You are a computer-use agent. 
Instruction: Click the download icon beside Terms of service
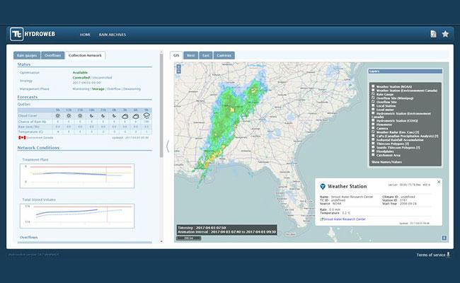point(448,255)
